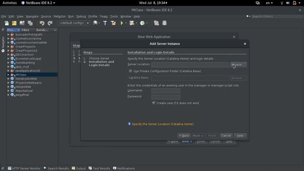Expand the EcommerceGrupal project node

click(x=9, y=58)
